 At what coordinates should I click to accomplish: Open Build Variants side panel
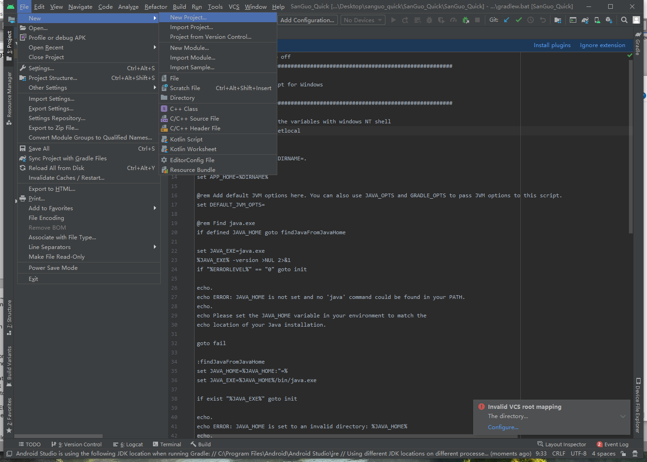9,367
